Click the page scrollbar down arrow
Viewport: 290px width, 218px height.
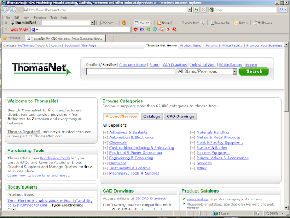point(287,208)
